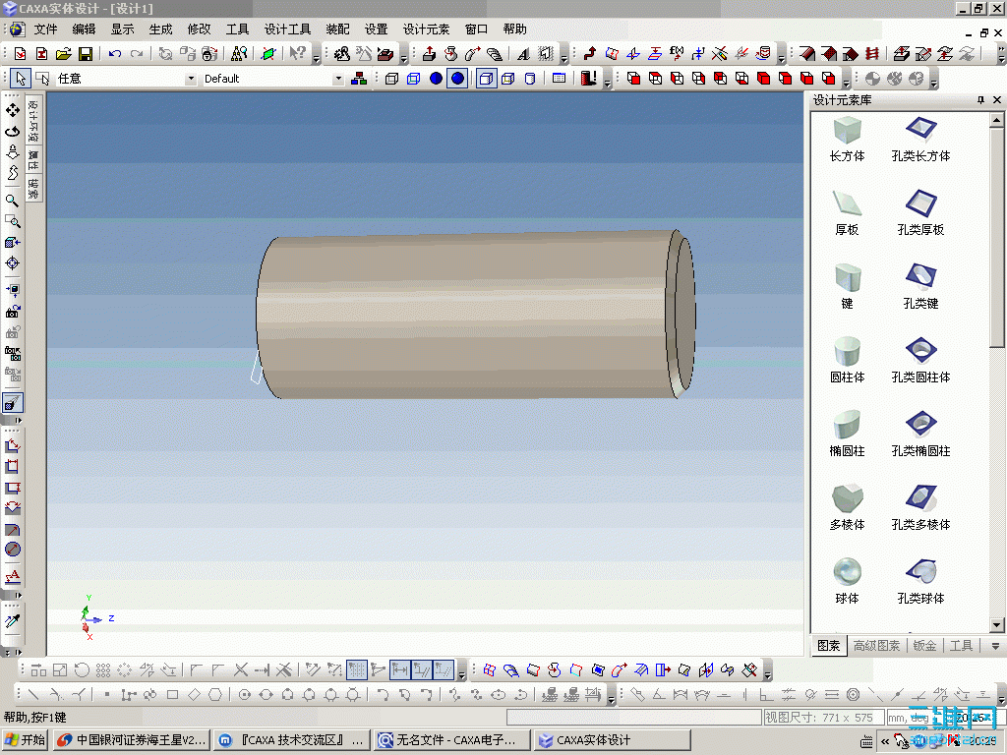Switch to CAXA 技术交流区 taskbar window

(x=291, y=740)
